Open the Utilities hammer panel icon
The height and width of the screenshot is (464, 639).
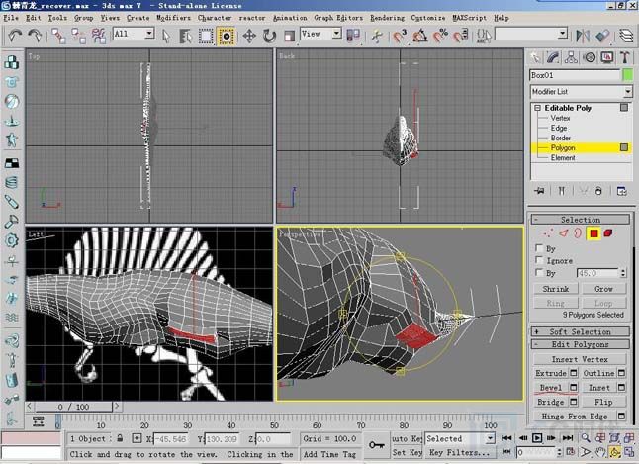625,57
